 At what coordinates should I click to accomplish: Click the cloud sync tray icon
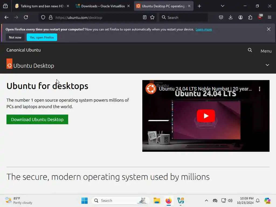click(215, 201)
